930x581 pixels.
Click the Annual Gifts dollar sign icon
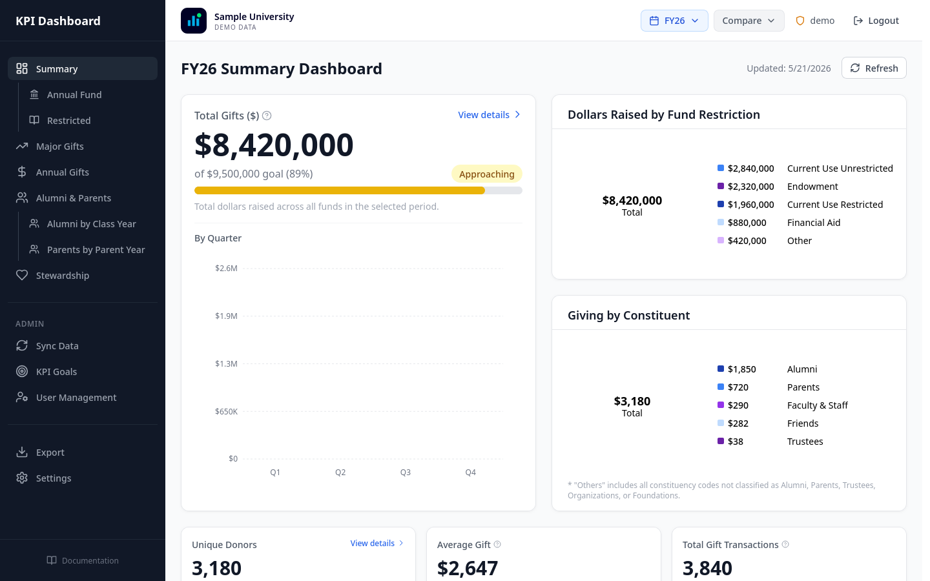(x=22, y=172)
